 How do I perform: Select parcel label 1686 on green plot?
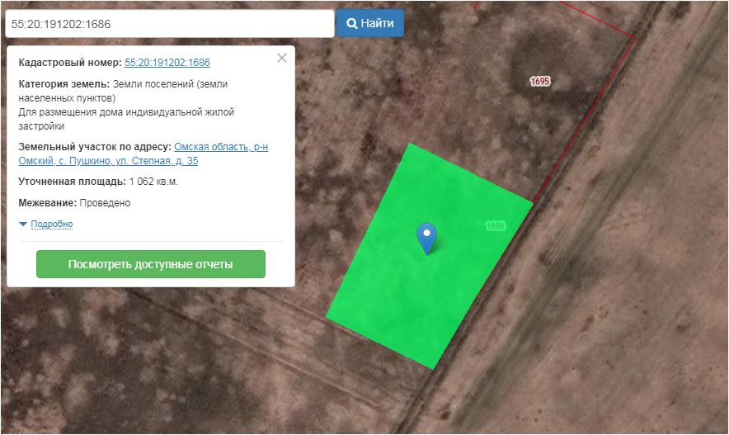(x=495, y=225)
